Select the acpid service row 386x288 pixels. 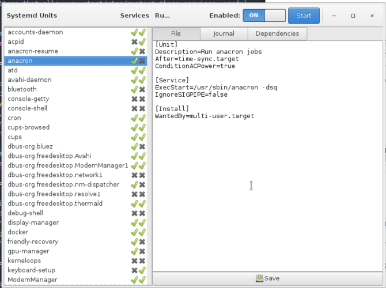[75, 42]
